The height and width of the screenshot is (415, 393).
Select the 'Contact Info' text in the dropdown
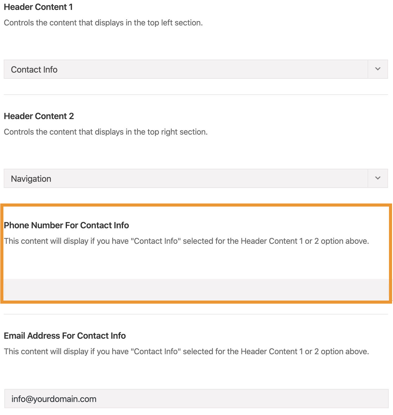[34, 69]
